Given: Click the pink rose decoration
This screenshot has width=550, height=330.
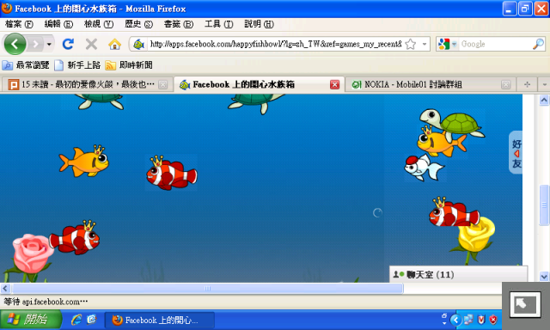Looking at the screenshot, I should tap(33, 254).
